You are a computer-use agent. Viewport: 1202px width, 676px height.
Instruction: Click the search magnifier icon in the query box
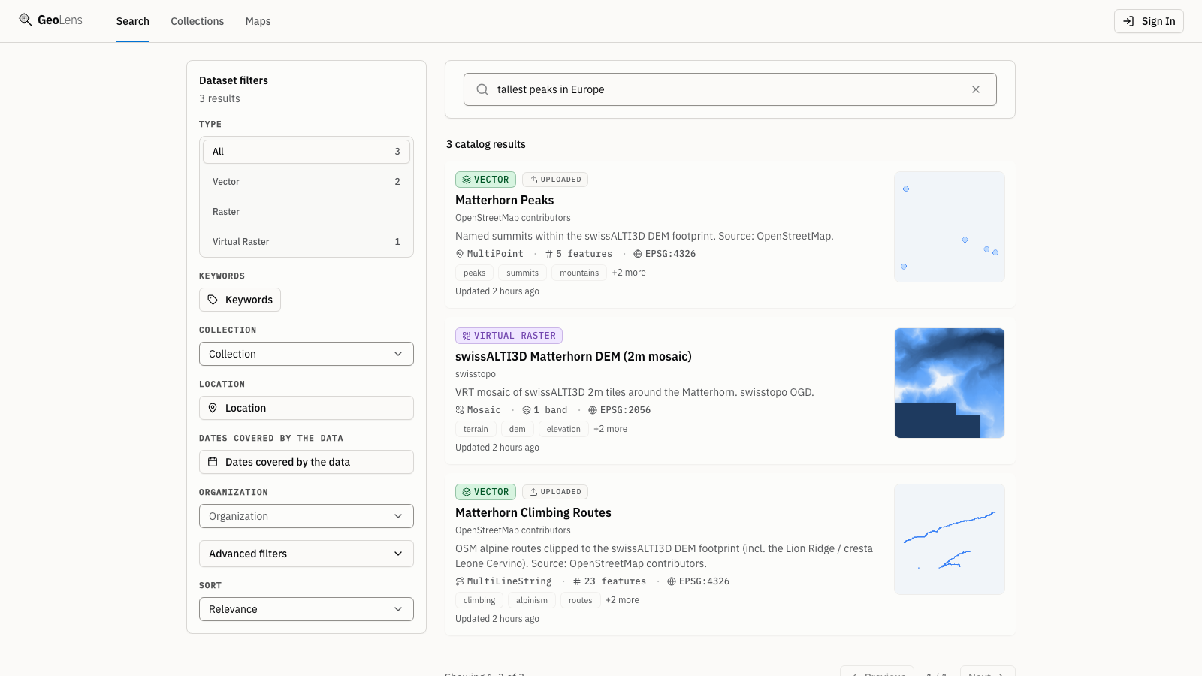pos(482,89)
